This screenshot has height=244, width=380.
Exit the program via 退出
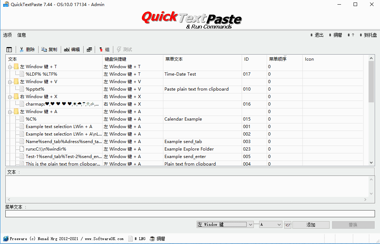(x=318, y=35)
